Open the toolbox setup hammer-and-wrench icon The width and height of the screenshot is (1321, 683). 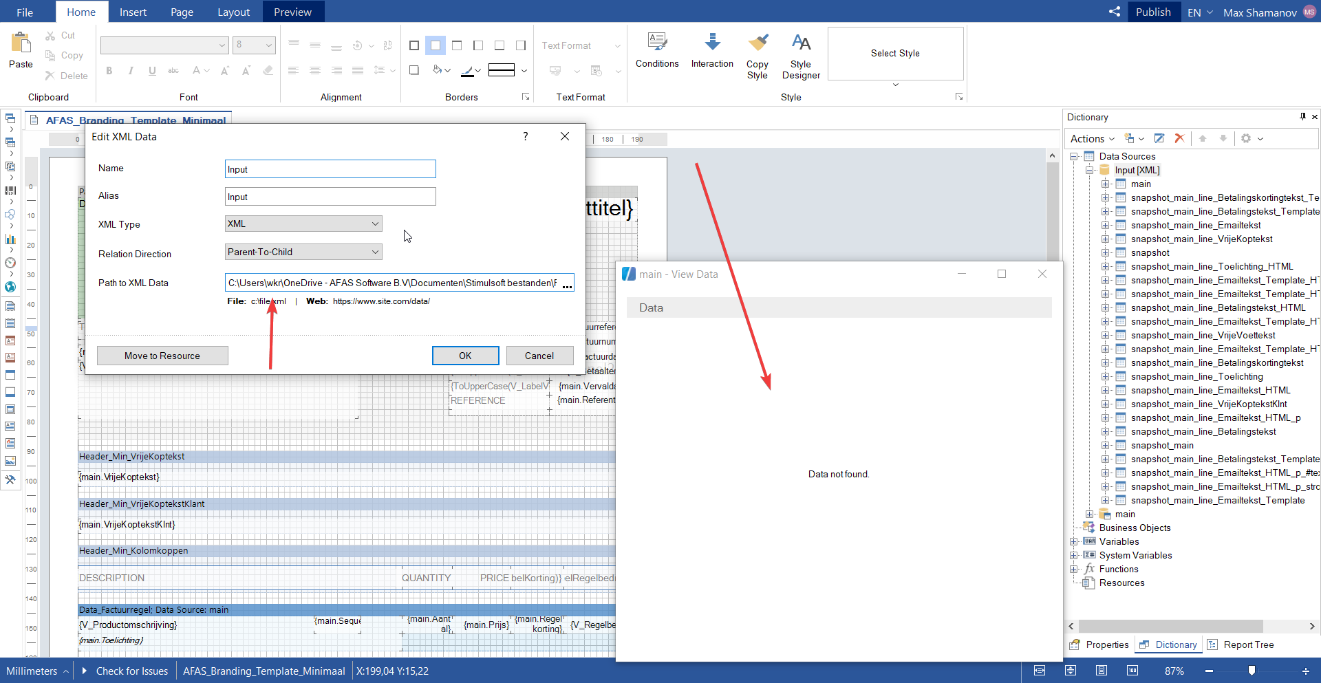(10, 480)
